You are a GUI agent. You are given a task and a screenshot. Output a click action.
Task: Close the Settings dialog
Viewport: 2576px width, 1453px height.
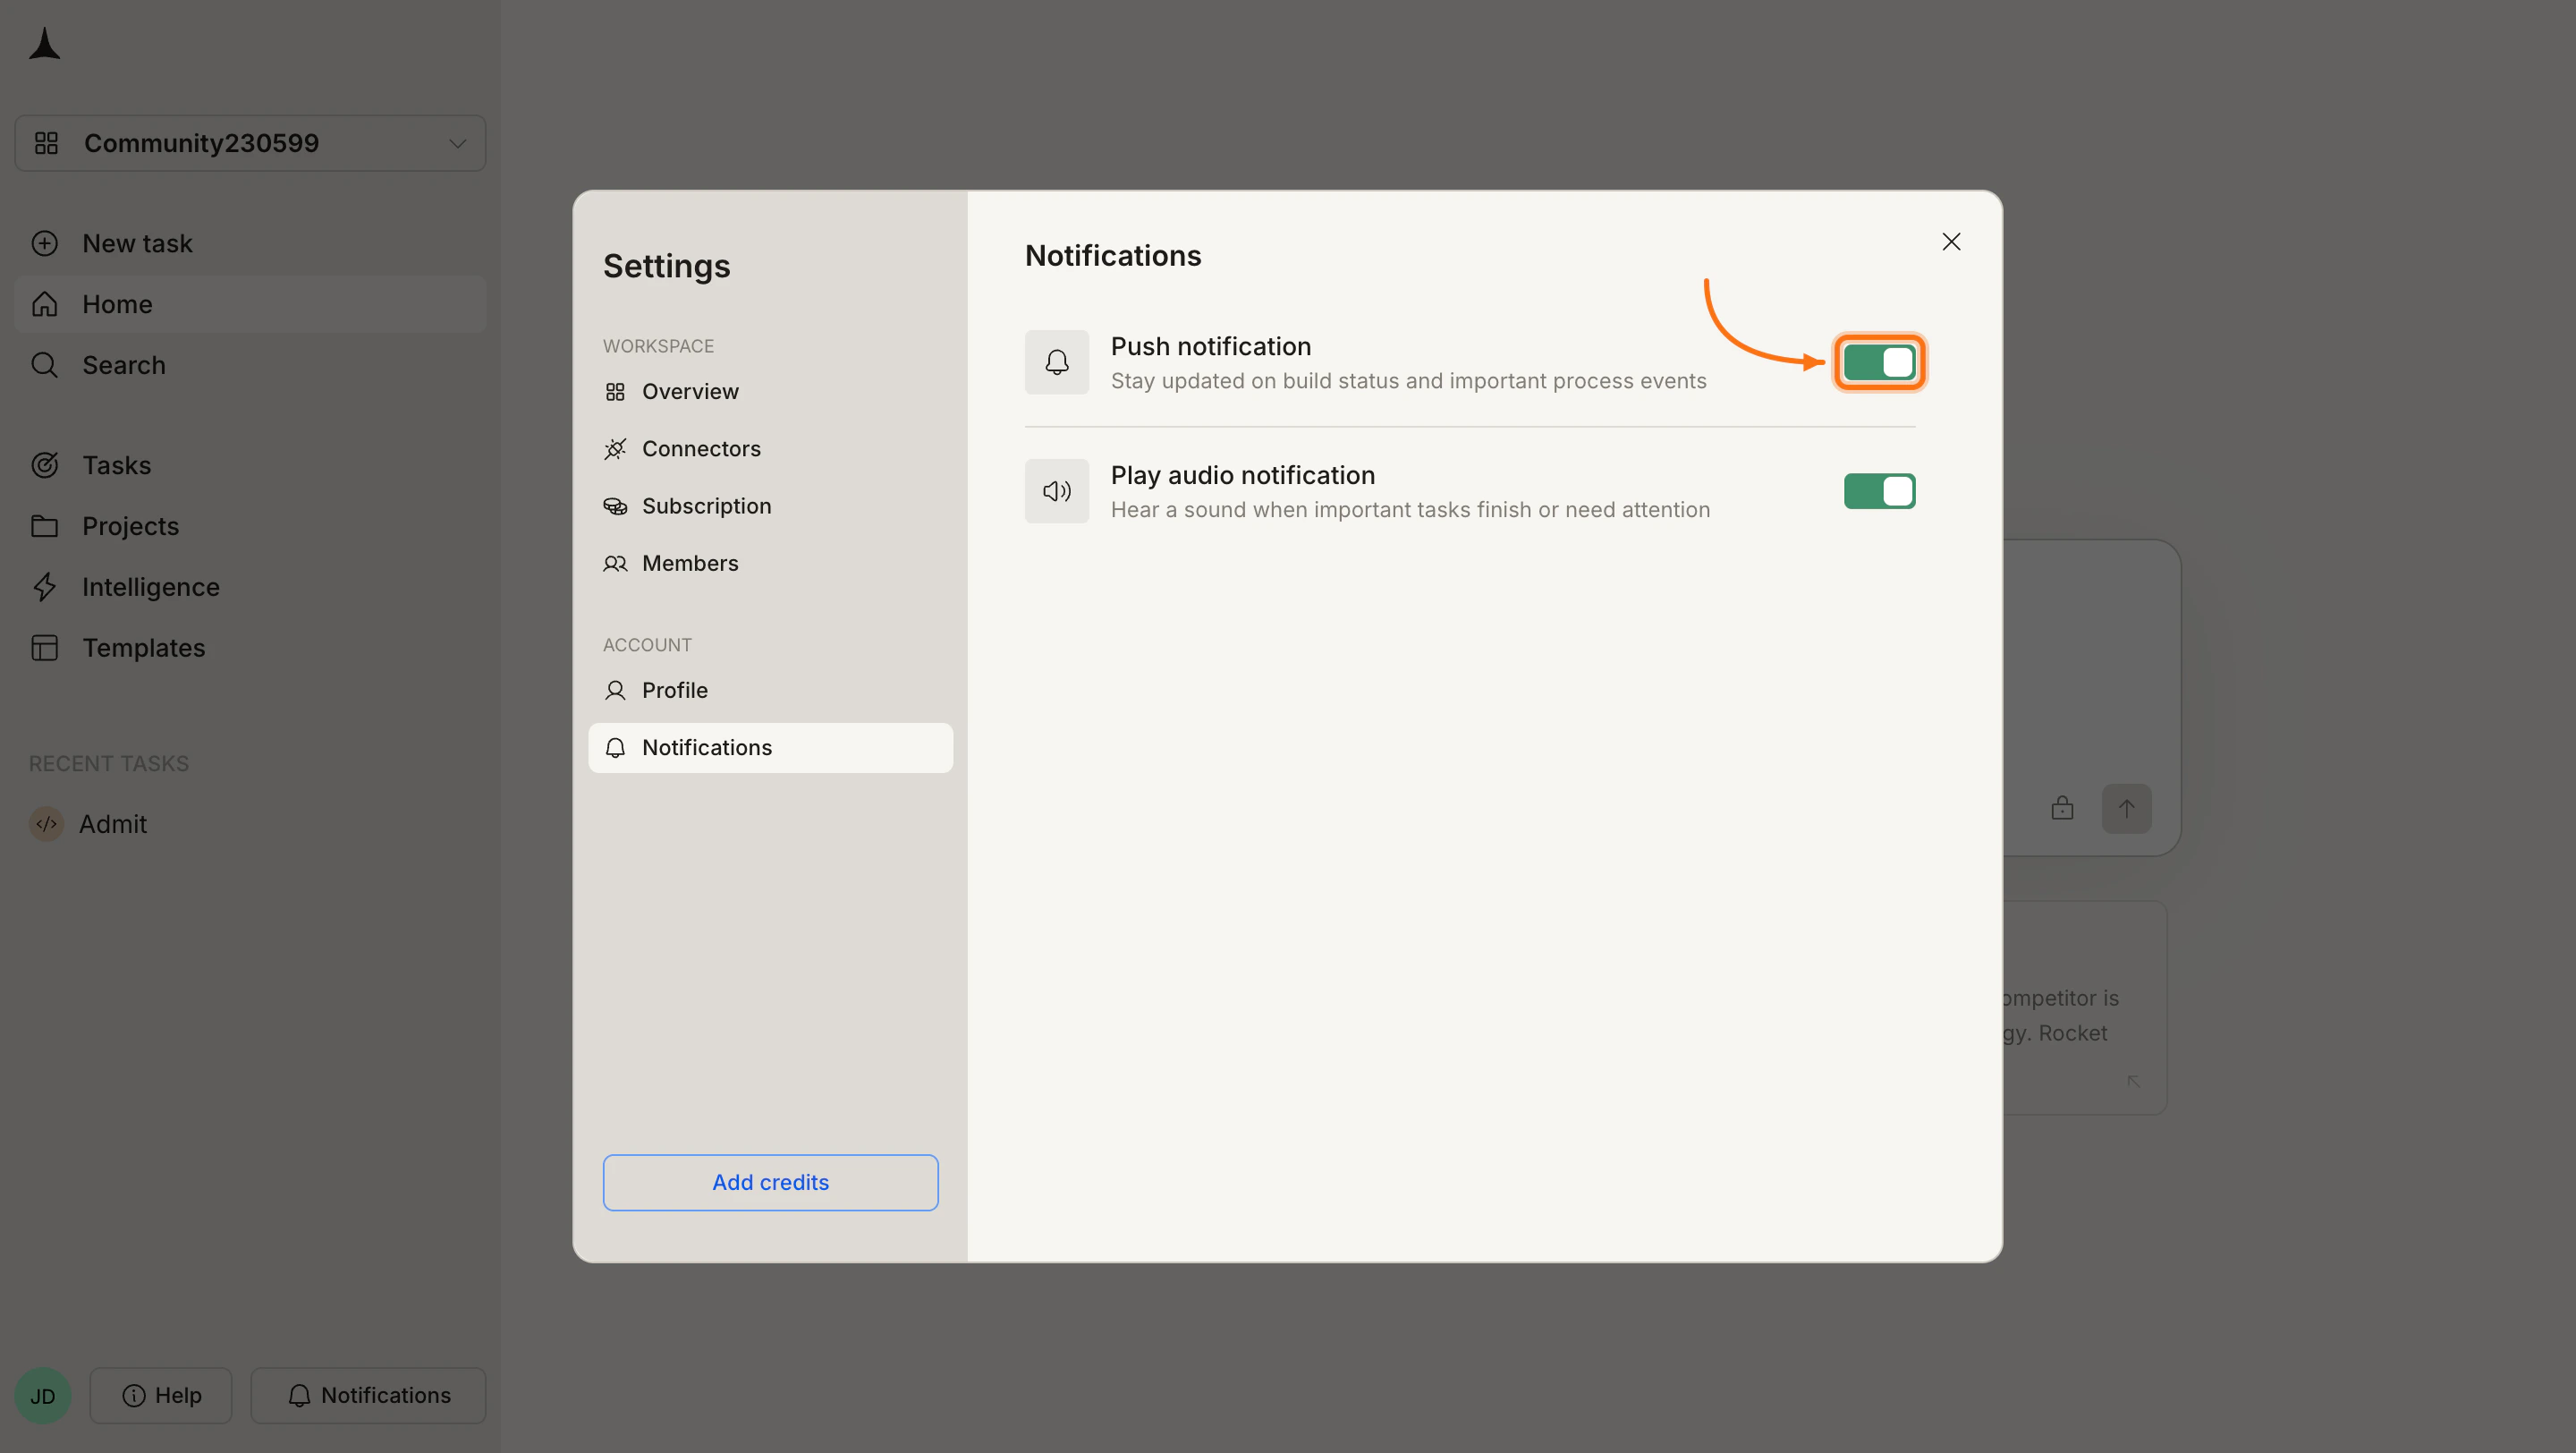click(x=1951, y=242)
